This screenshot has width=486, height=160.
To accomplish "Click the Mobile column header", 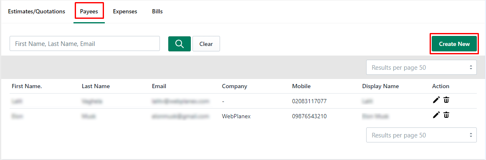I will pos(301,86).
